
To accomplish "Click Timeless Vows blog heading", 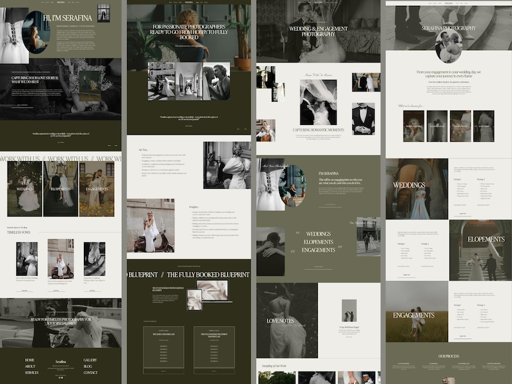I will pyautogui.click(x=19, y=233).
